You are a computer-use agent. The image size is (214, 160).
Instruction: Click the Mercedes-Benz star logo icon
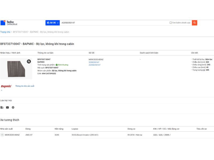coord(2,135)
